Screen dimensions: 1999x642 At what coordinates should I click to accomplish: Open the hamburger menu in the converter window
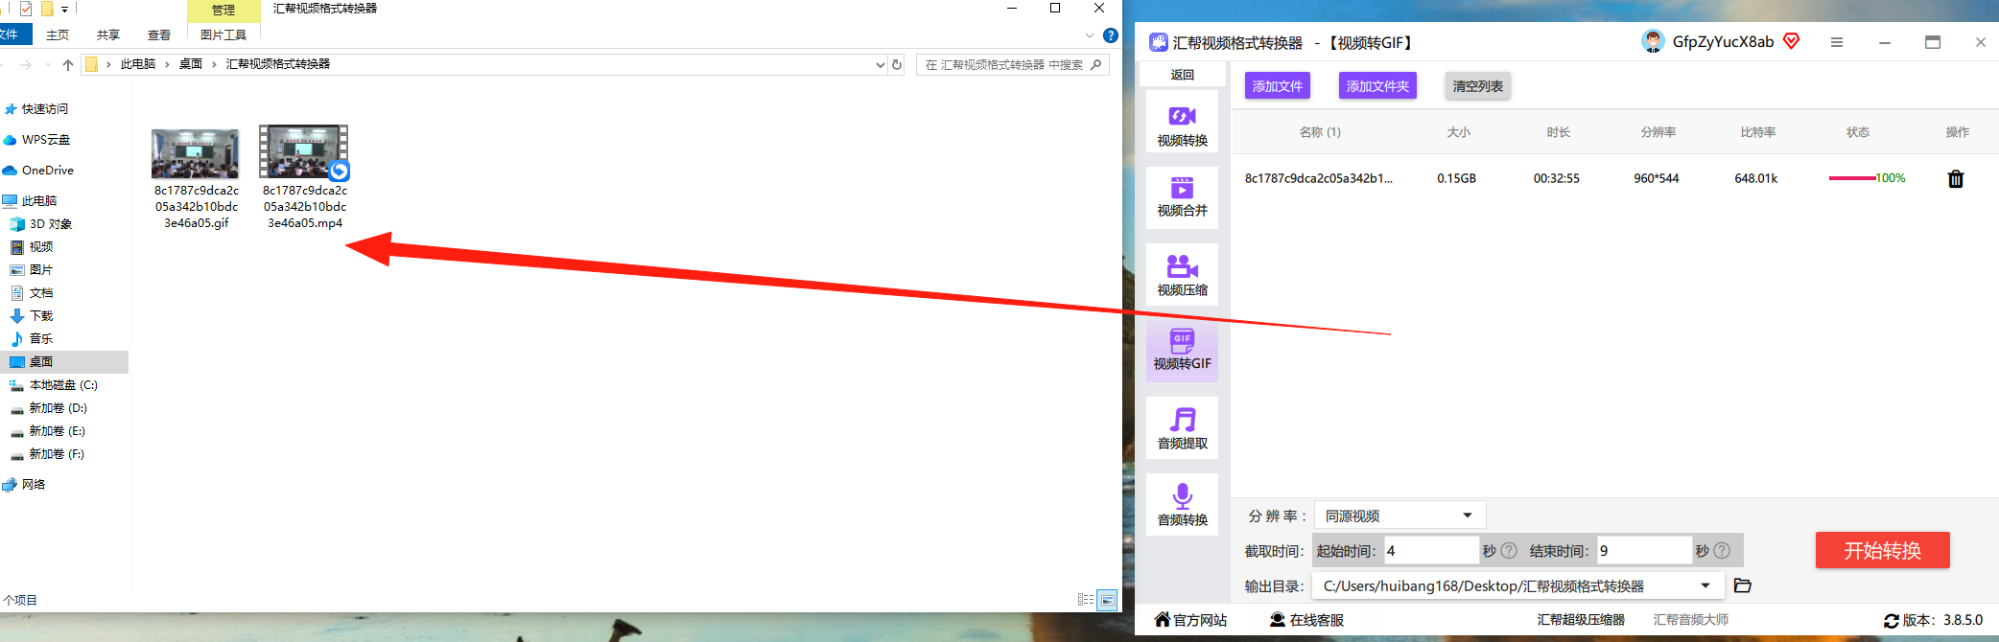pyautogui.click(x=1837, y=42)
